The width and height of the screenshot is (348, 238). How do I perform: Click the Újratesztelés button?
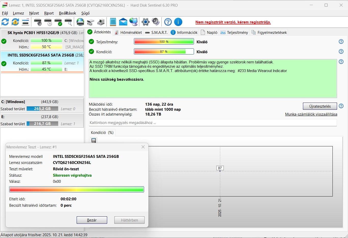[x=320, y=106]
